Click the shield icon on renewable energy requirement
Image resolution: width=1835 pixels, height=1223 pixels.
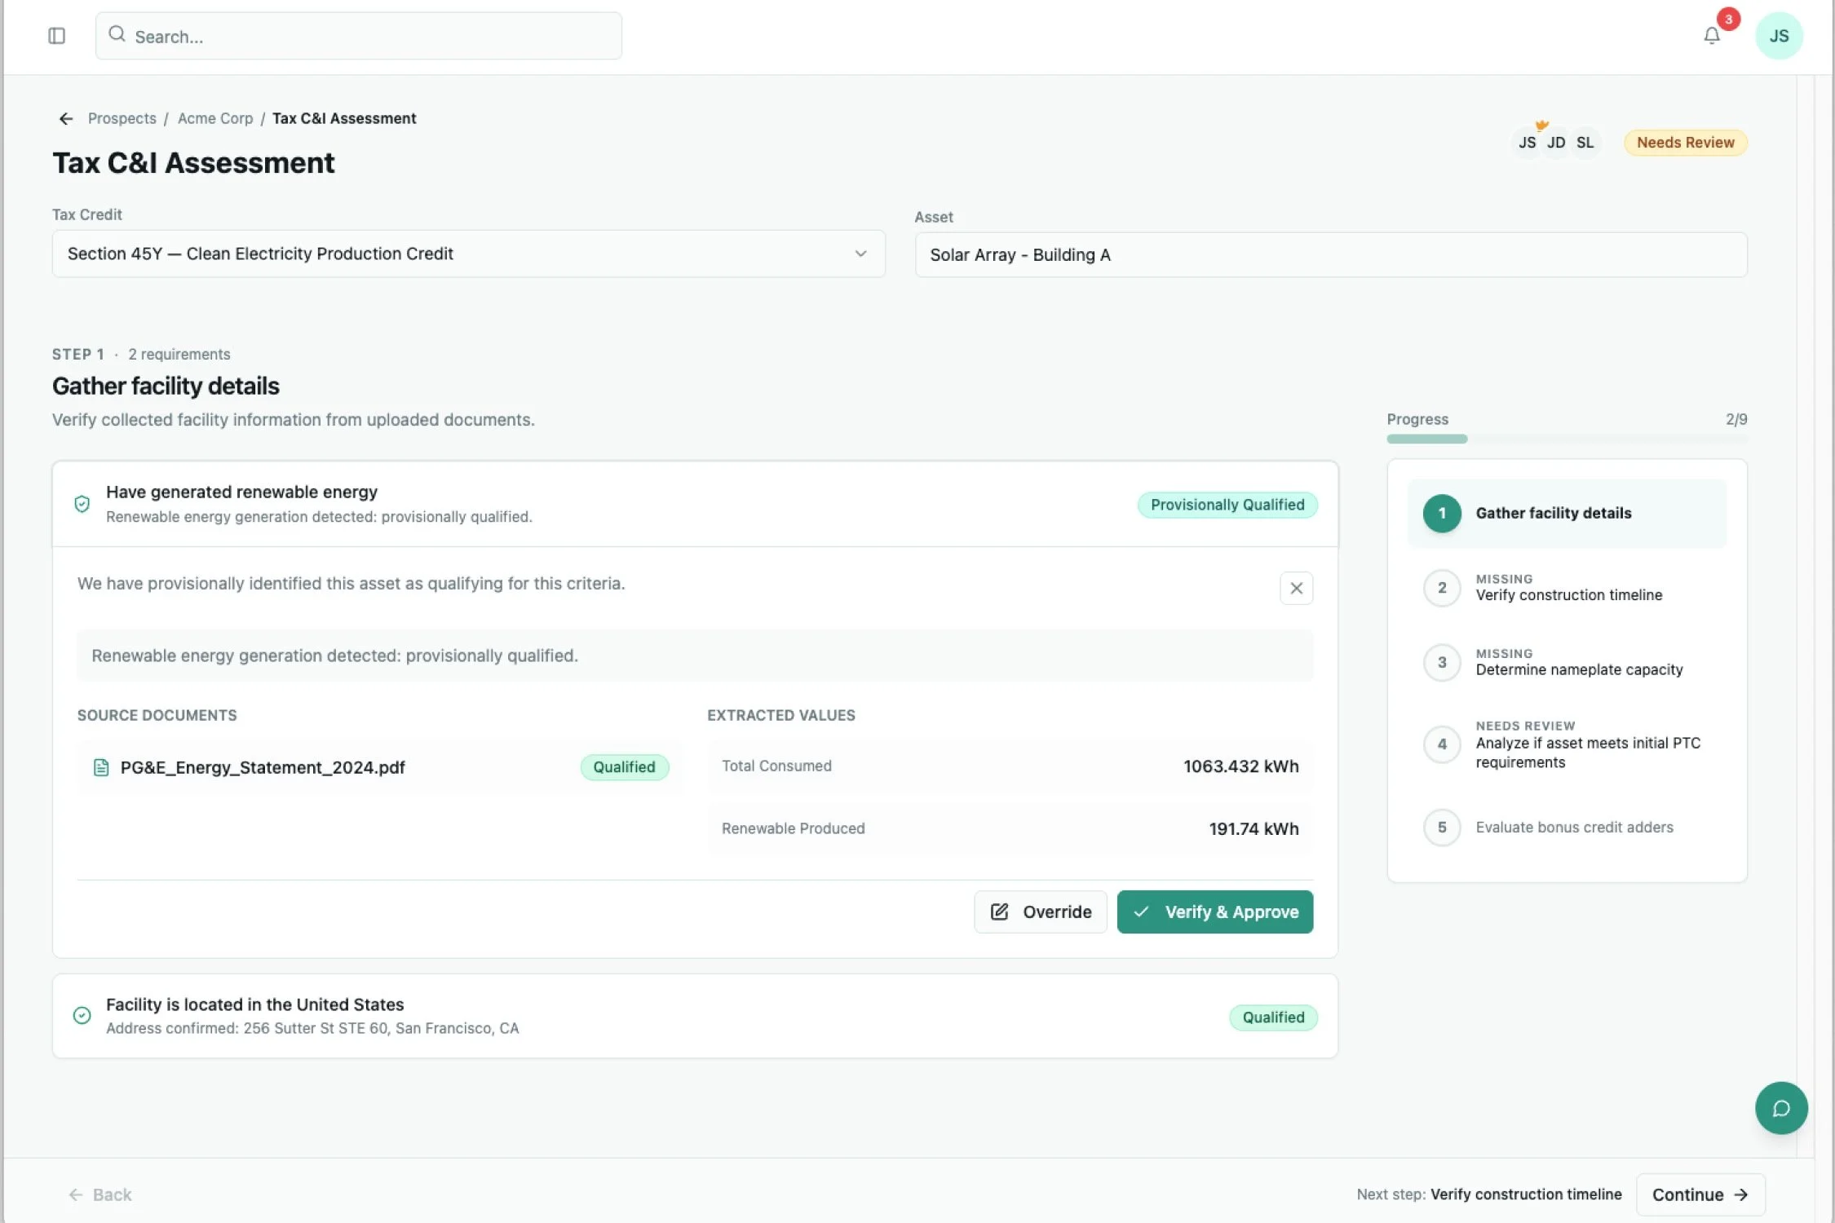pyautogui.click(x=82, y=504)
